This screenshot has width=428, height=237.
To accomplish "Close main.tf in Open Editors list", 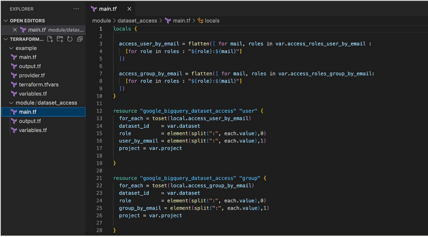I will [x=14, y=30].
